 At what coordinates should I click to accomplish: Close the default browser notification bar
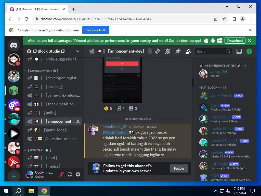click(x=250, y=30)
